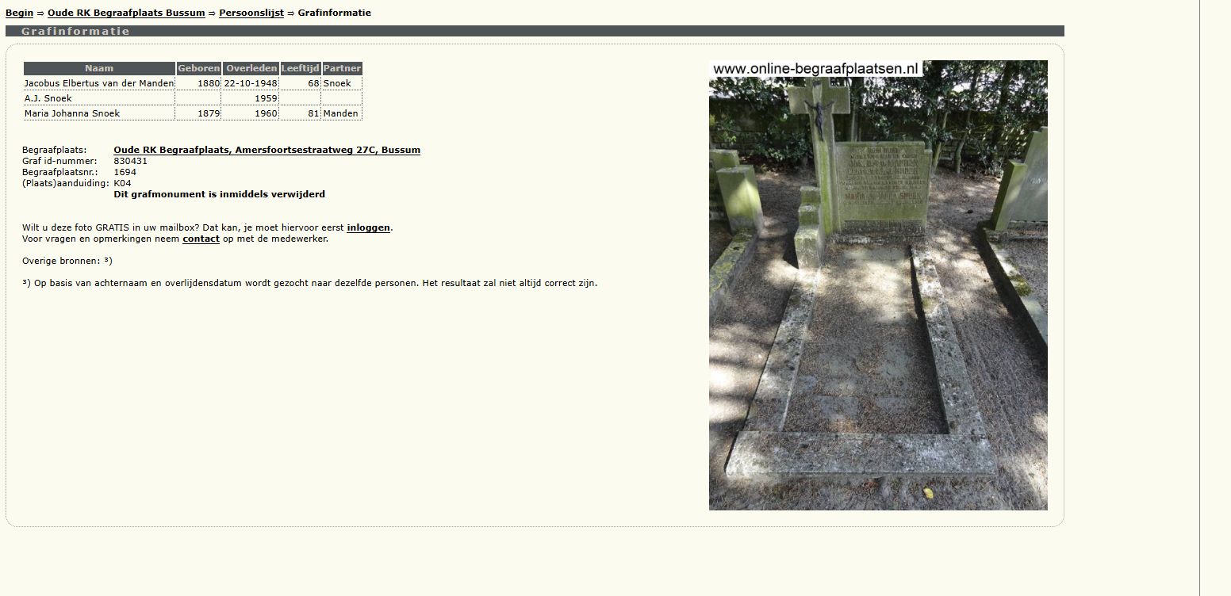Click the death date 22-10-1948
This screenshot has height=596, width=1231.
tap(251, 83)
